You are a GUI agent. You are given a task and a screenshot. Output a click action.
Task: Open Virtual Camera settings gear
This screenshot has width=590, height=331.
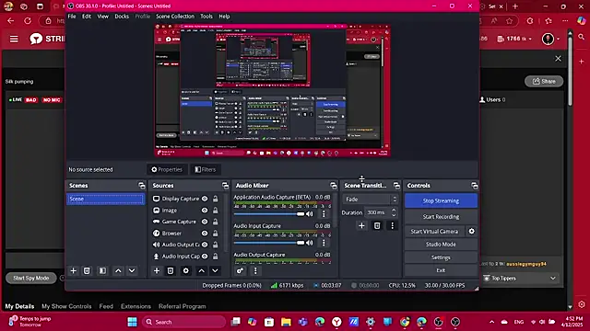pyautogui.click(x=471, y=231)
